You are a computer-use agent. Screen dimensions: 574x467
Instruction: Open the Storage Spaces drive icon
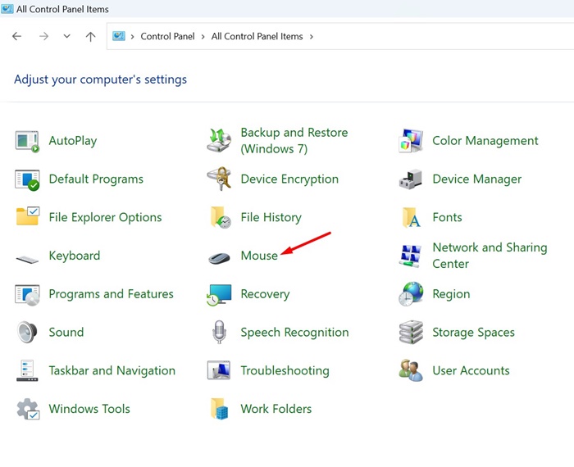click(411, 333)
